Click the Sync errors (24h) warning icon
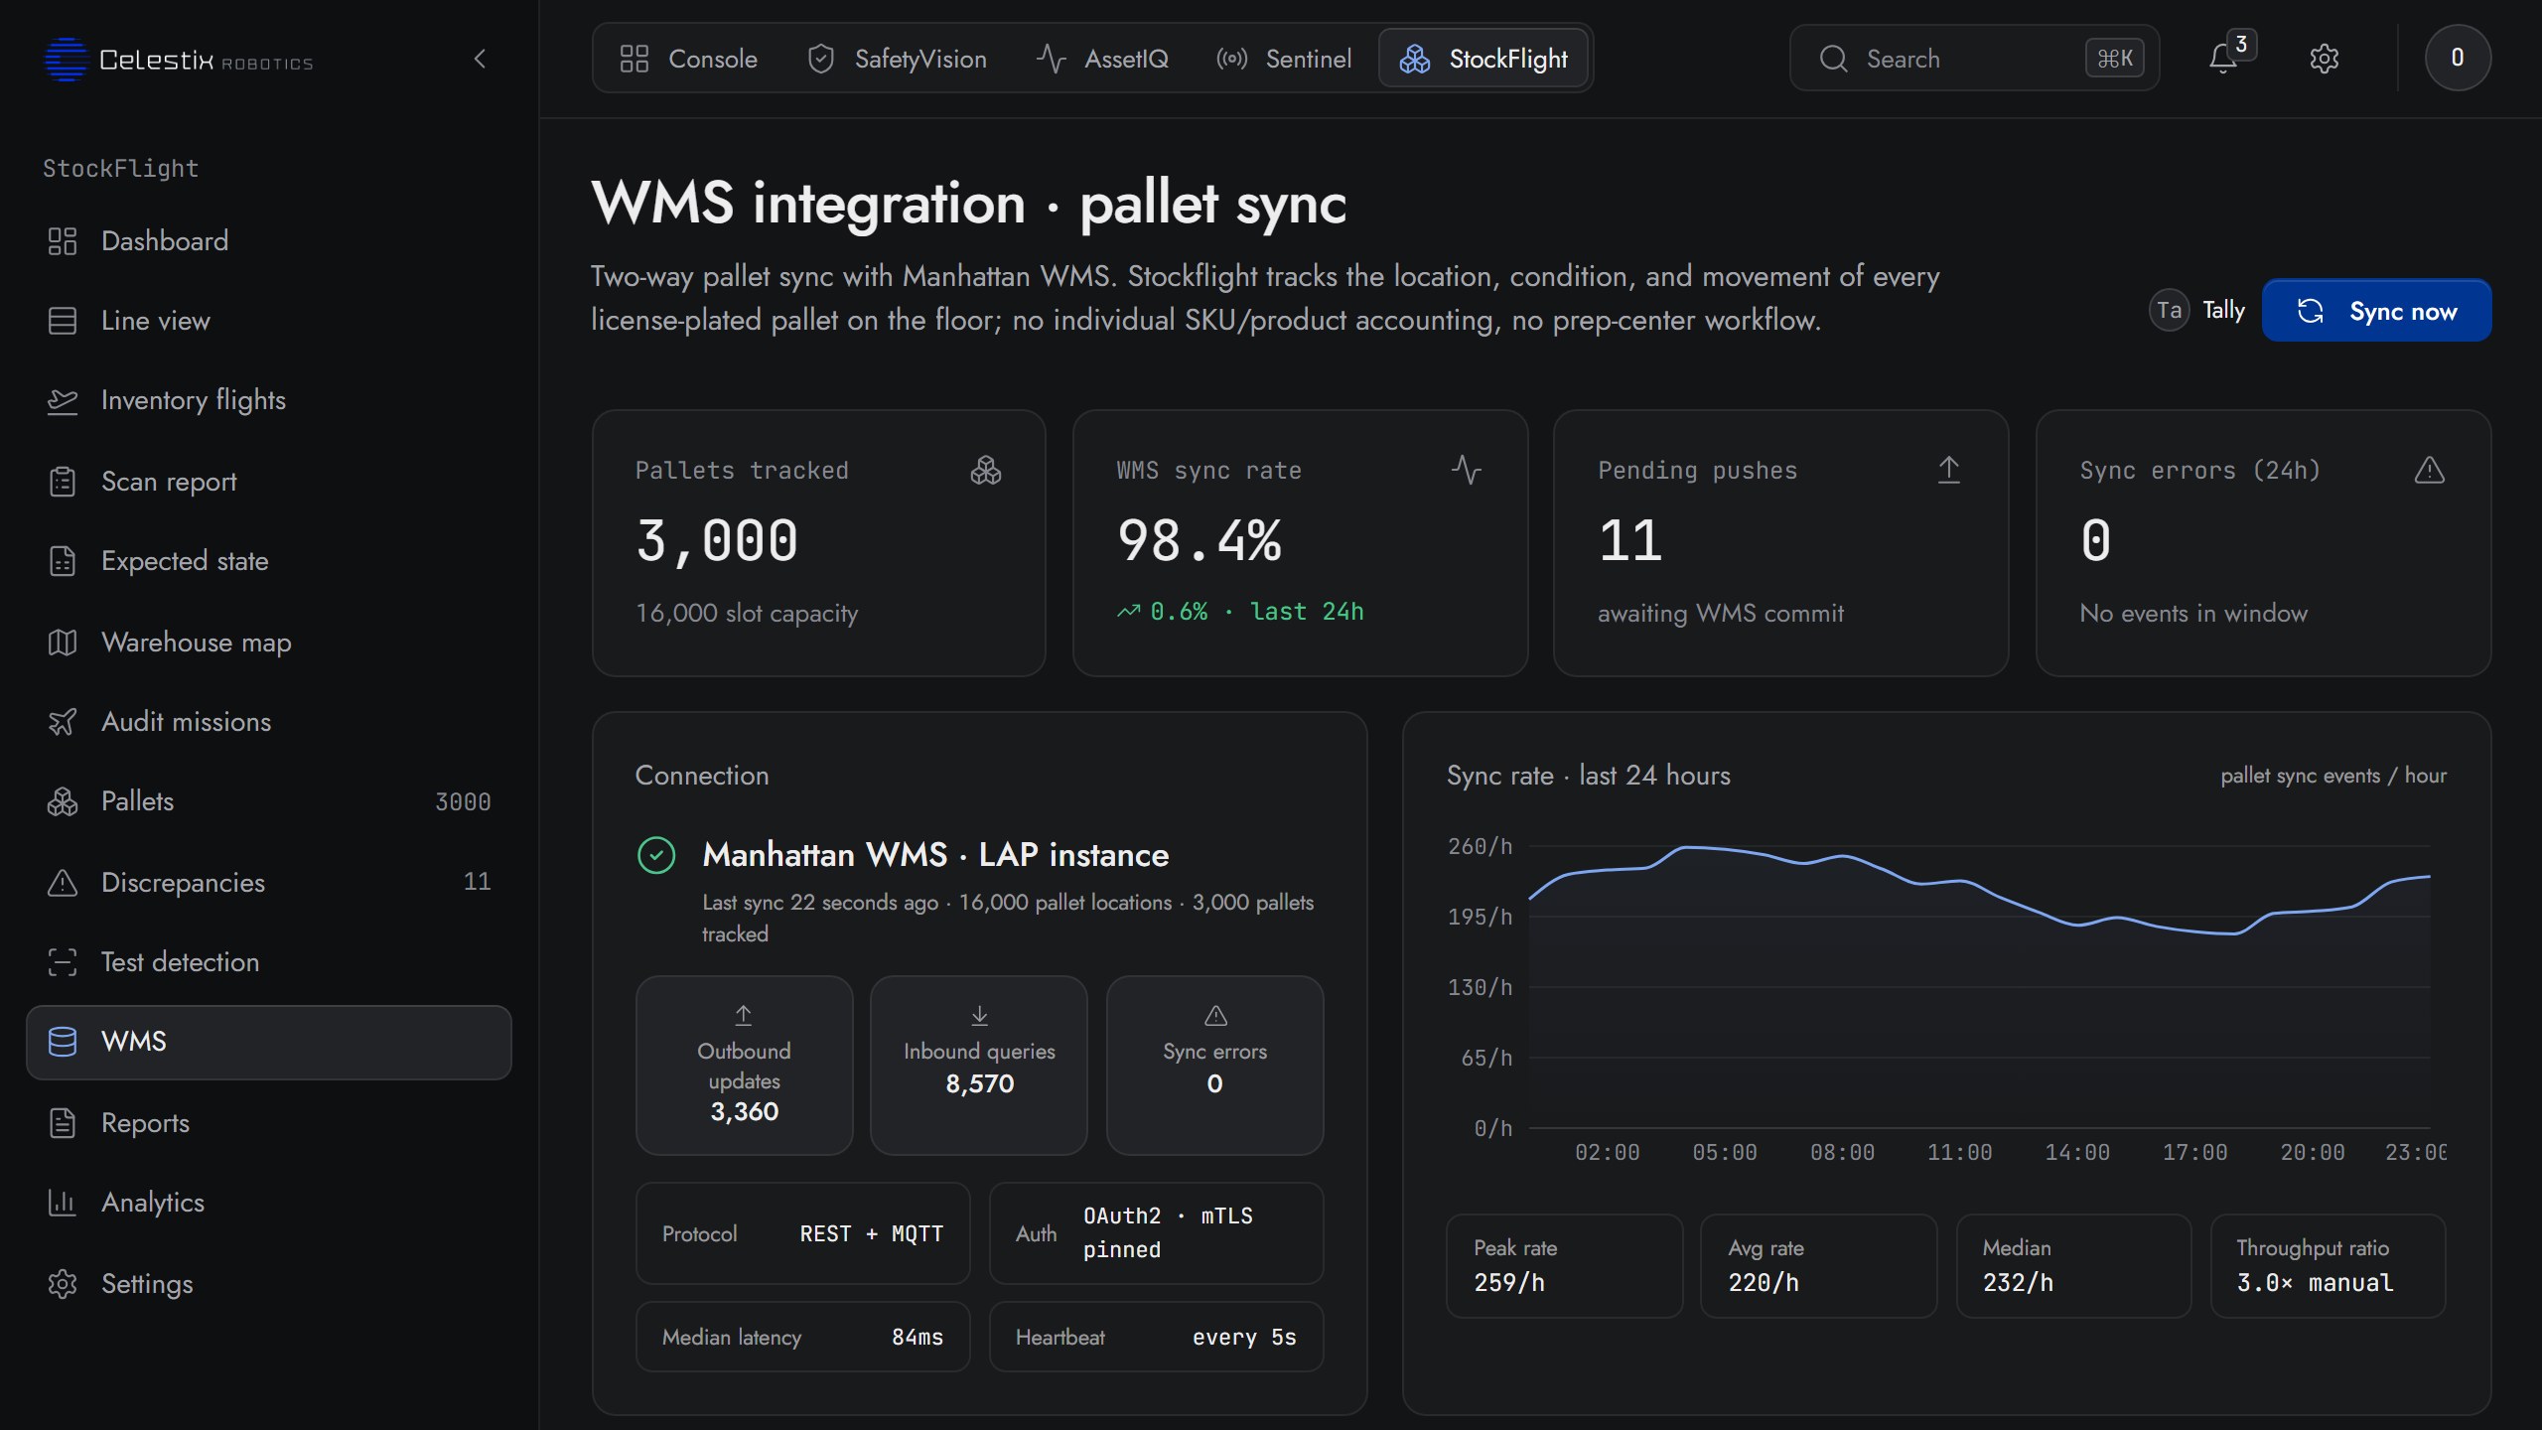This screenshot has height=1430, width=2542. click(2430, 470)
